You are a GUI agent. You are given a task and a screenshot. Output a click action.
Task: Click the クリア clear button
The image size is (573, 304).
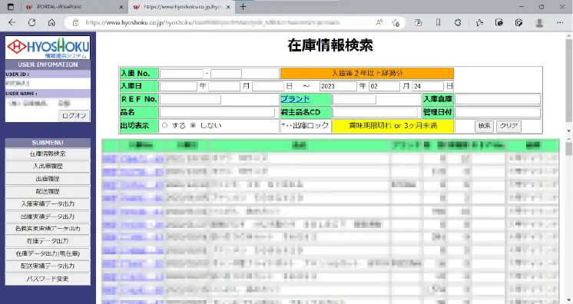[x=508, y=126]
